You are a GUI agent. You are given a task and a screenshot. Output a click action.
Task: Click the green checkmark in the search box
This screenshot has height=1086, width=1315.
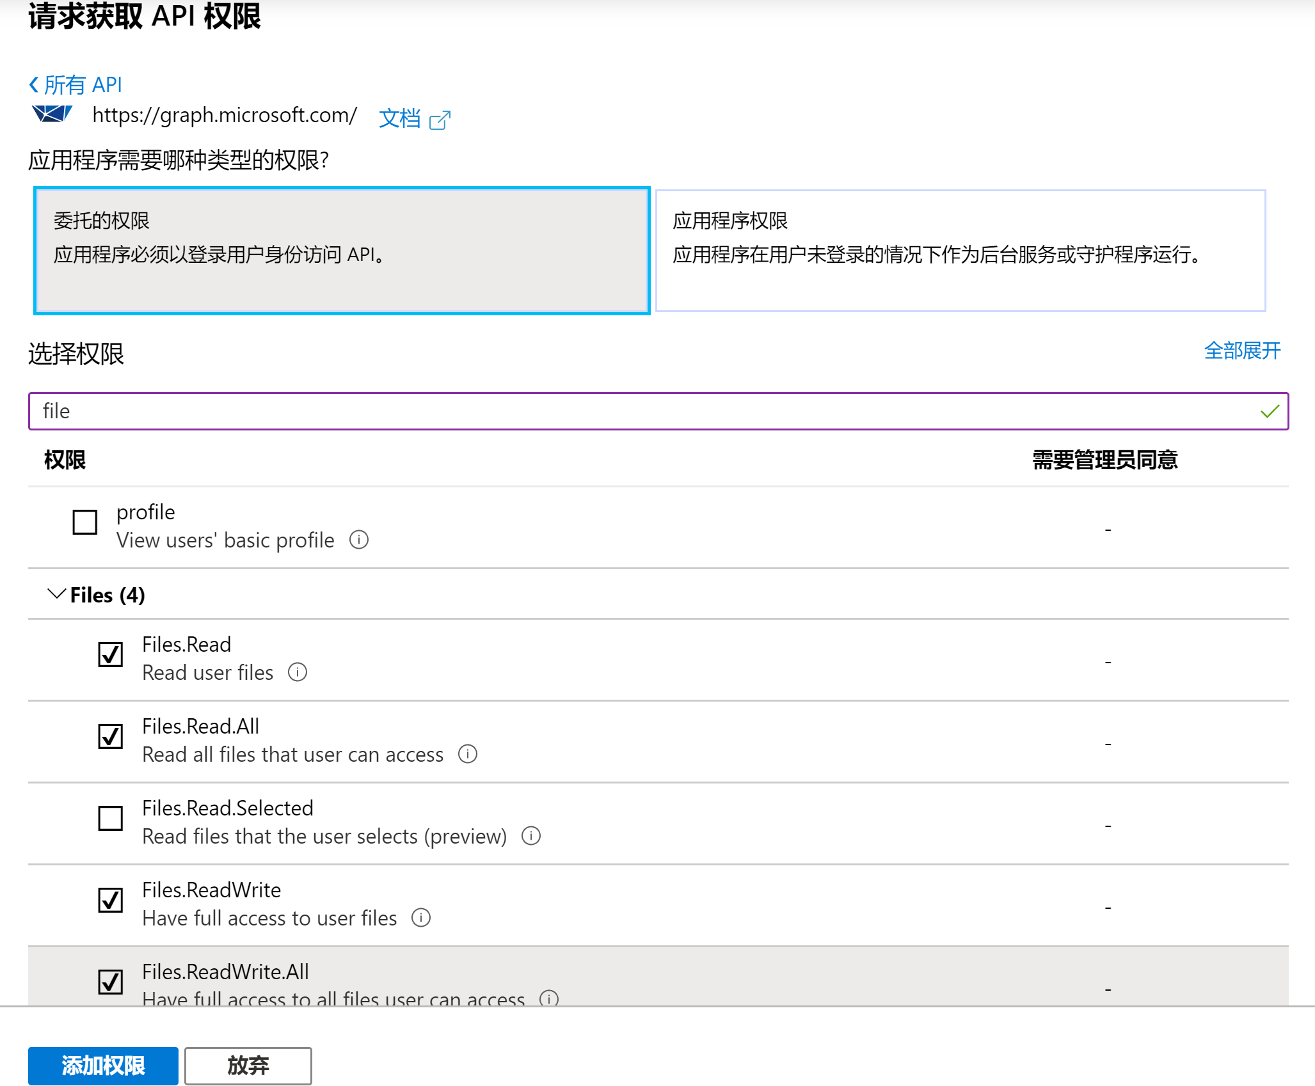coord(1270,411)
